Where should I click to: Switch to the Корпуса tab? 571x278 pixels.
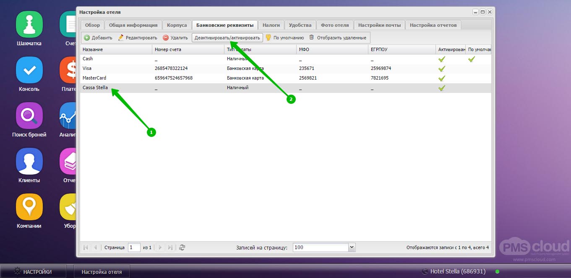click(x=177, y=25)
